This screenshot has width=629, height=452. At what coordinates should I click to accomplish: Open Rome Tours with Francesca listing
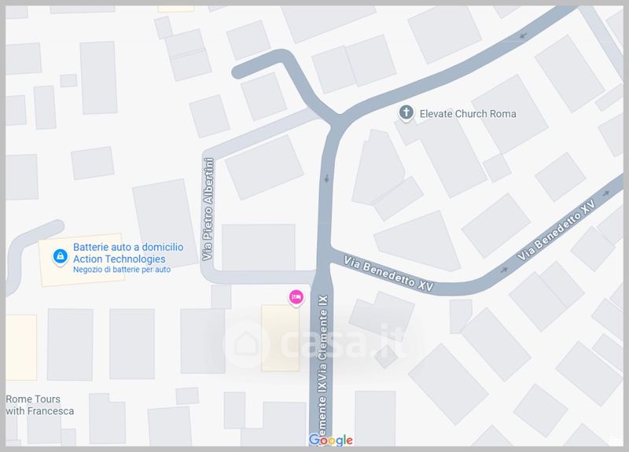pyautogui.click(x=40, y=405)
